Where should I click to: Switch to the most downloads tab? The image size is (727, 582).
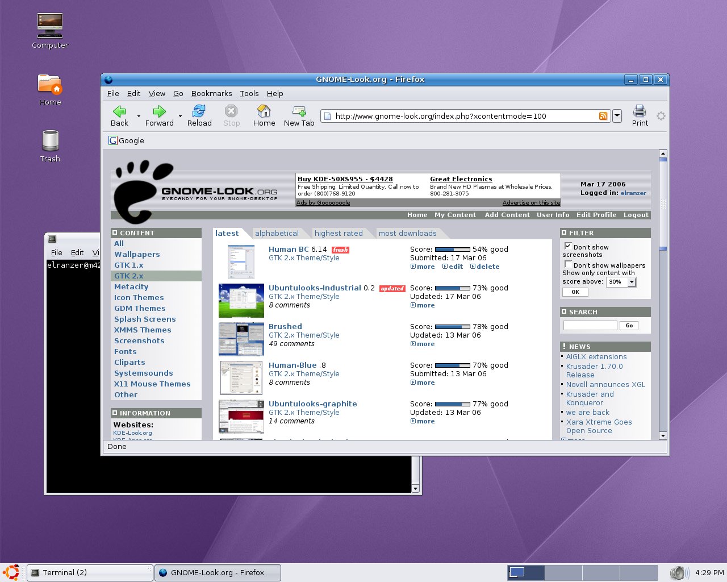408,233
